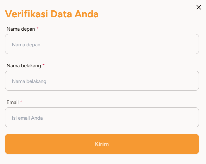Dismiss the form using the X icon
Image resolution: width=206 pixels, height=164 pixels.
tap(199, 8)
